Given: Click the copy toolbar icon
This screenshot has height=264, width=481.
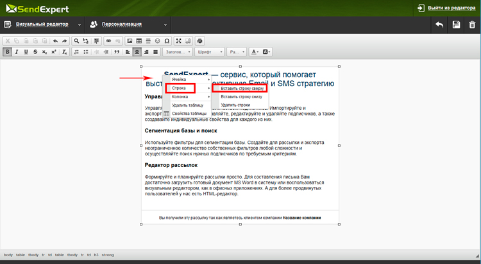Looking at the screenshot, I should pyautogui.click(x=17, y=41).
